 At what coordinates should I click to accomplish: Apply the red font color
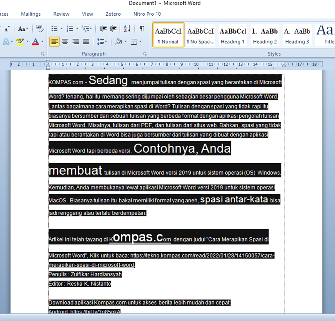click(36, 41)
